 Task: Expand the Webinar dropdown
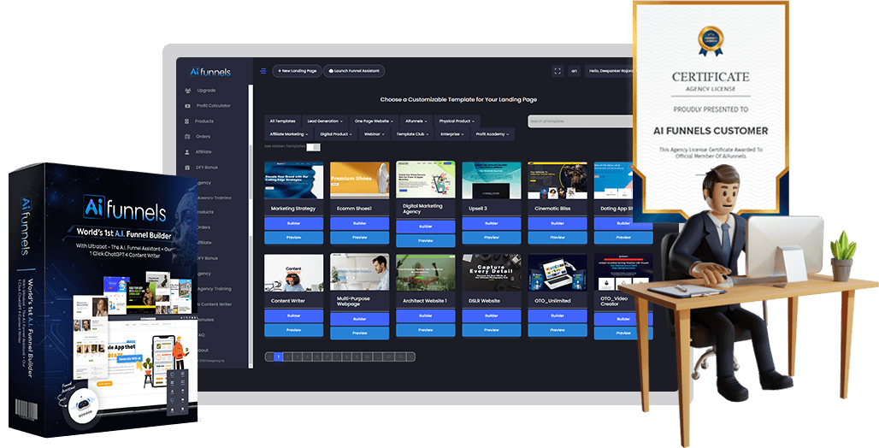click(375, 134)
